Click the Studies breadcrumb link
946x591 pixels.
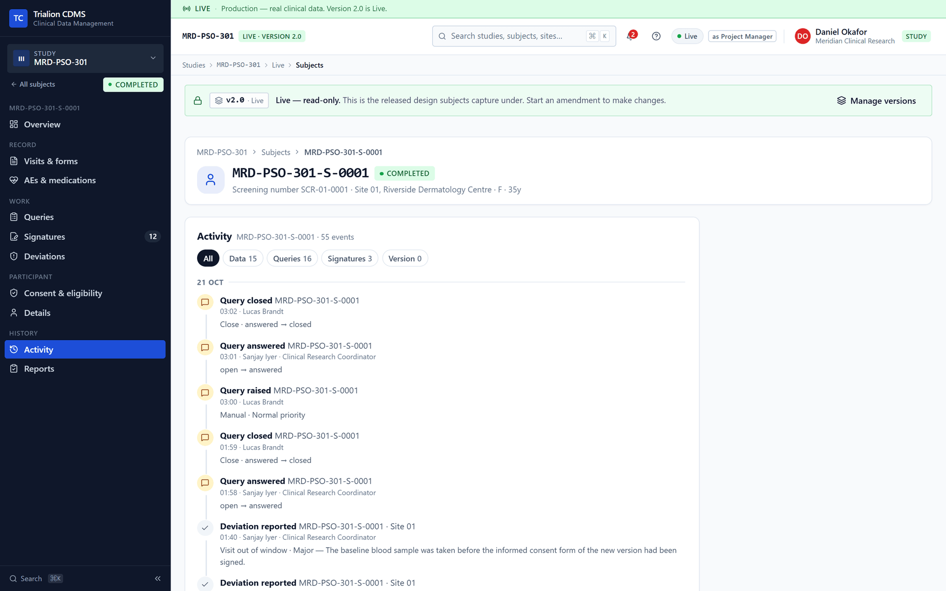tap(194, 65)
